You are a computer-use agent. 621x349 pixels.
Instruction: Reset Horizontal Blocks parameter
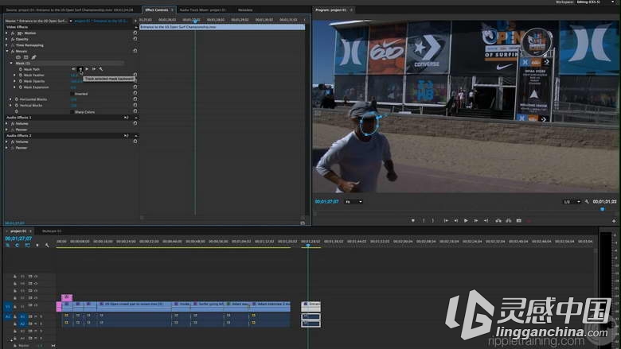pyautogui.click(x=135, y=99)
